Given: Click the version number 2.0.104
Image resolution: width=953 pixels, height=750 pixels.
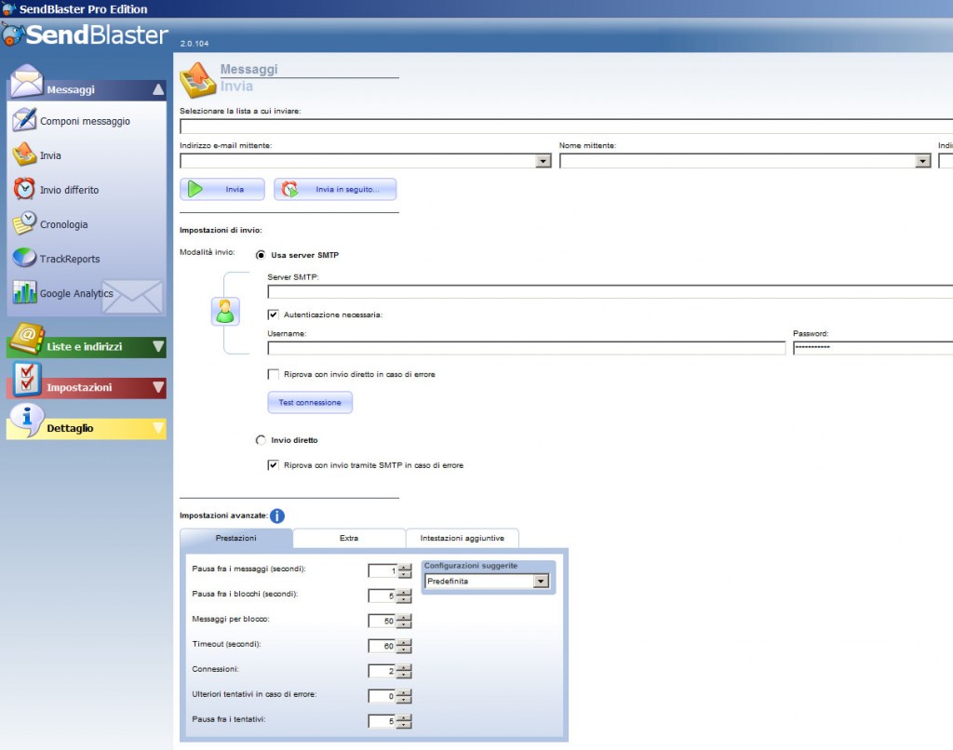Looking at the screenshot, I should click(x=195, y=44).
